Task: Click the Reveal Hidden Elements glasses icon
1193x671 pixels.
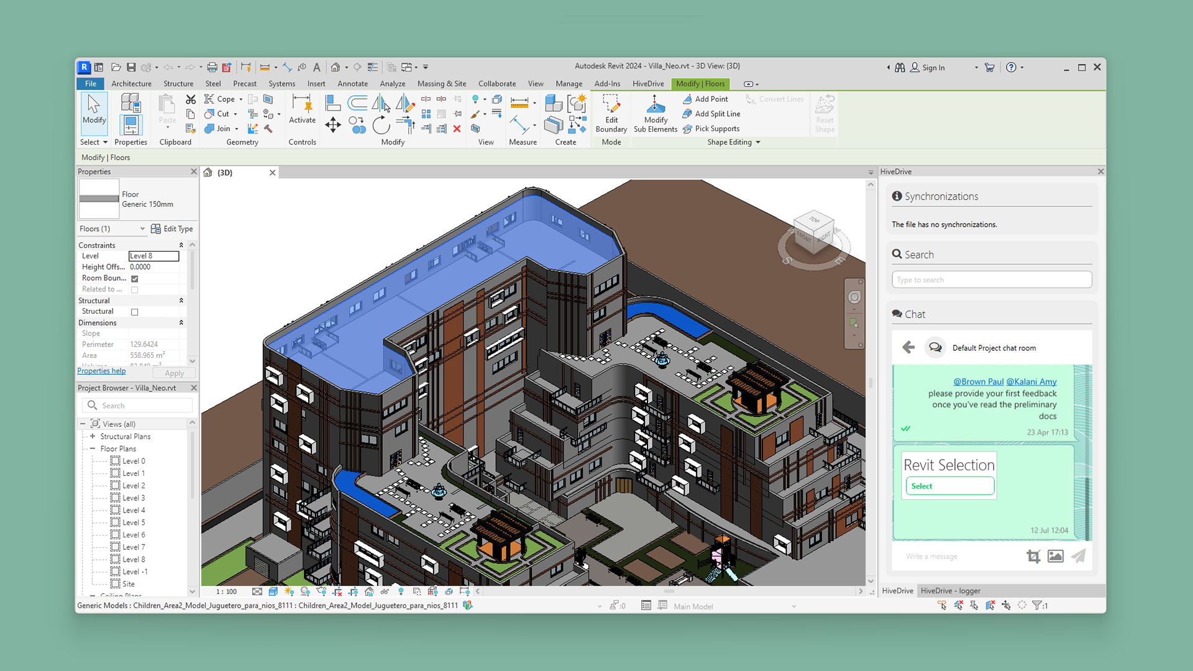Action: [385, 592]
